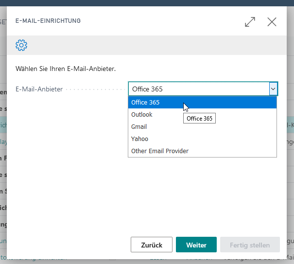This screenshot has height=264, width=294.
Task: Toggle the E-Mail-Anbieter dropdown arrow
Action: click(x=273, y=89)
